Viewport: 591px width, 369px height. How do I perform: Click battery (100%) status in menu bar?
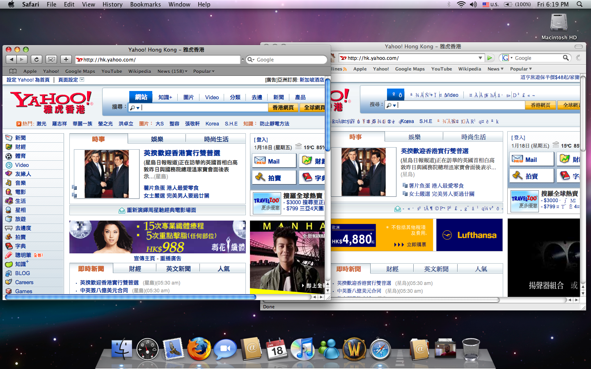click(517, 4)
